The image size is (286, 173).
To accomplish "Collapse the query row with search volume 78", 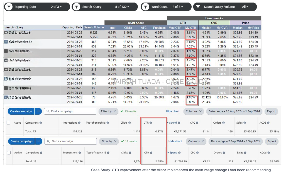I will (6, 97).
